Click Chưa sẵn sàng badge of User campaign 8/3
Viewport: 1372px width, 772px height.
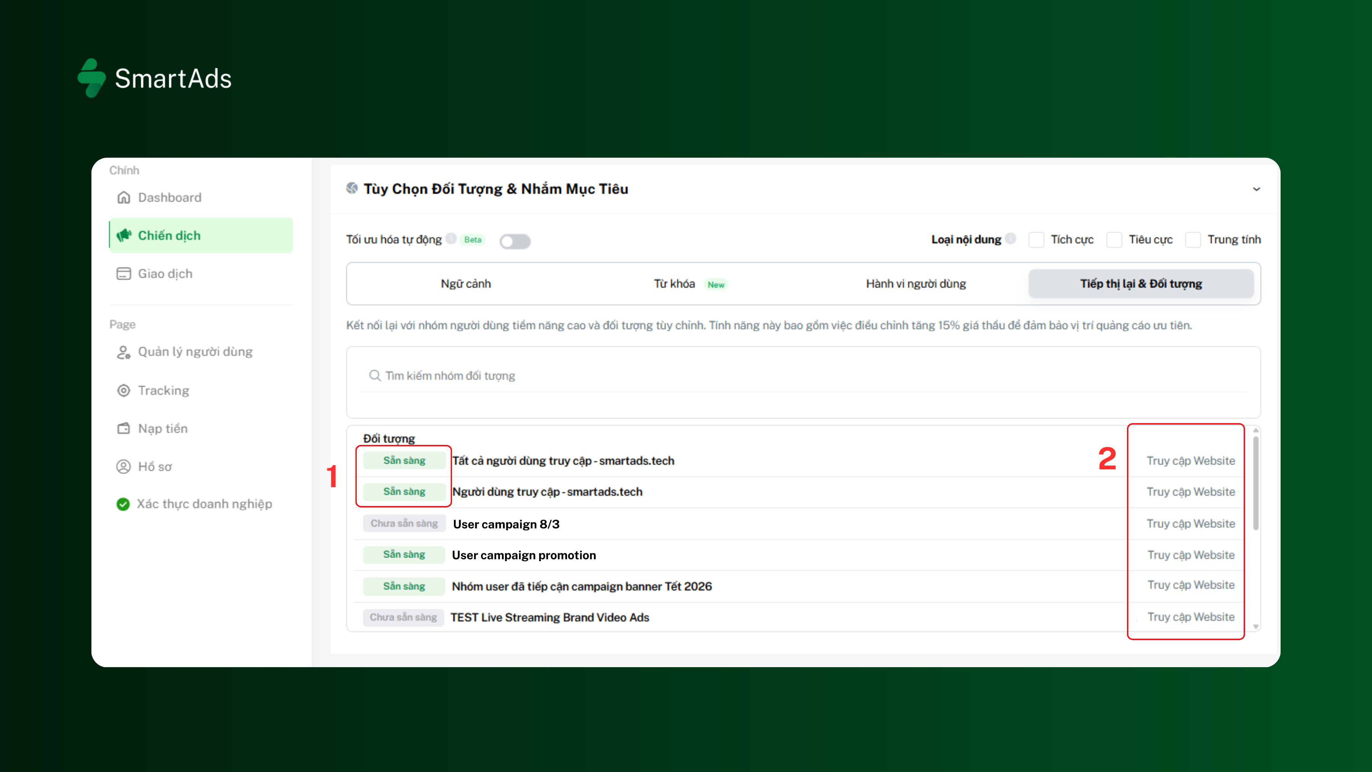tap(404, 524)
